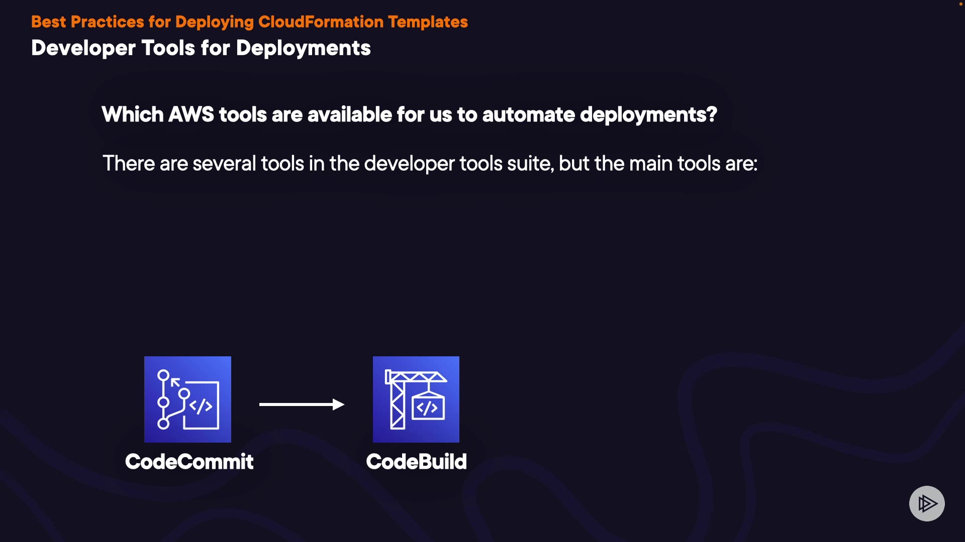
Task: Click the Pluralsight play logo
Action: [926, 503]
